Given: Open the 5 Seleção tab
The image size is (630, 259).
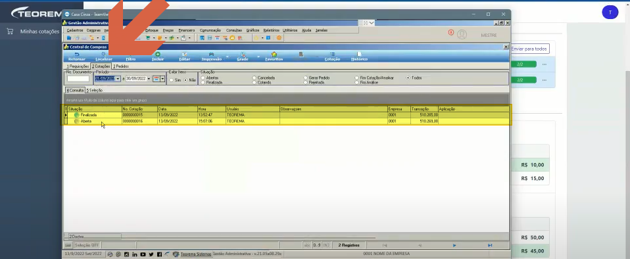Looking at the screenshot, I should coord(95,90).
